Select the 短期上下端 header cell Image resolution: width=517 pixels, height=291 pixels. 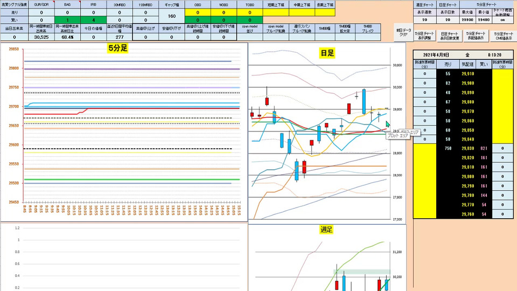click(x=276, y=5)
